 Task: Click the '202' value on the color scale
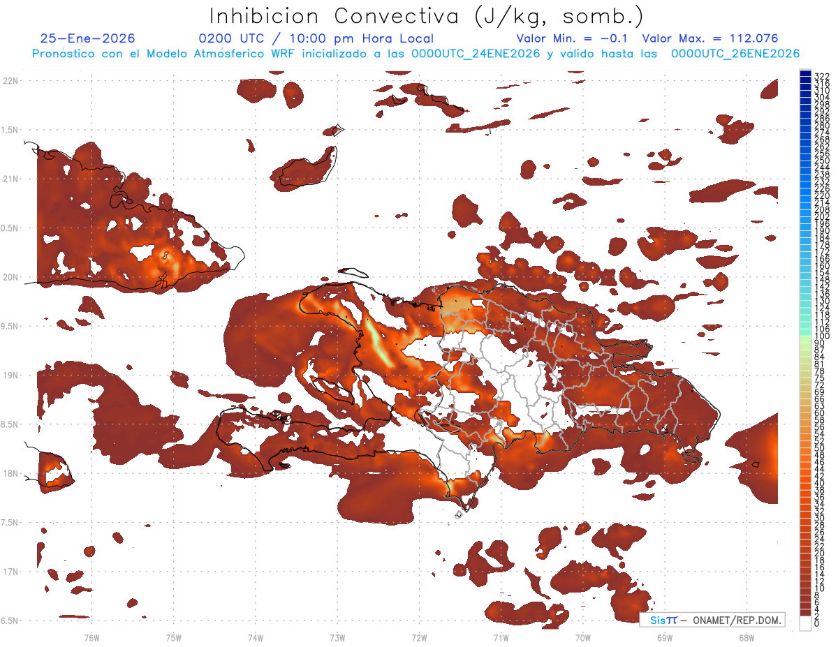pyautogui.click(x=822, y=216)
